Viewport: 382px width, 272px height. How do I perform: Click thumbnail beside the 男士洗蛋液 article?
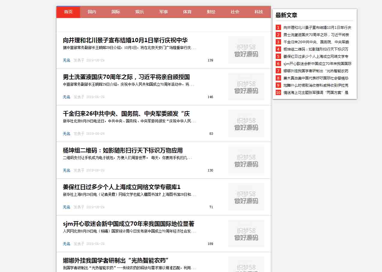(x=246, y=87)
